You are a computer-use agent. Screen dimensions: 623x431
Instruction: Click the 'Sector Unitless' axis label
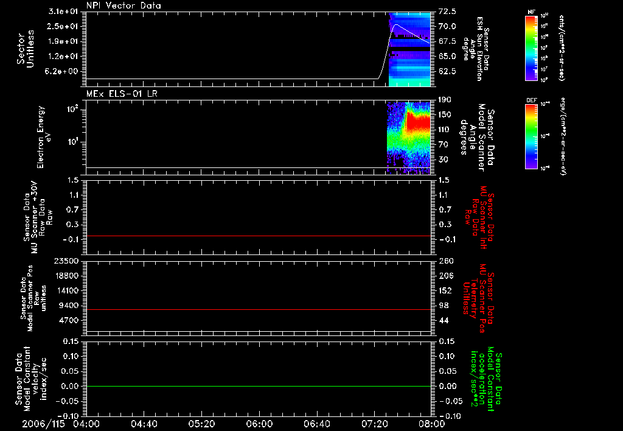[26, 49]
